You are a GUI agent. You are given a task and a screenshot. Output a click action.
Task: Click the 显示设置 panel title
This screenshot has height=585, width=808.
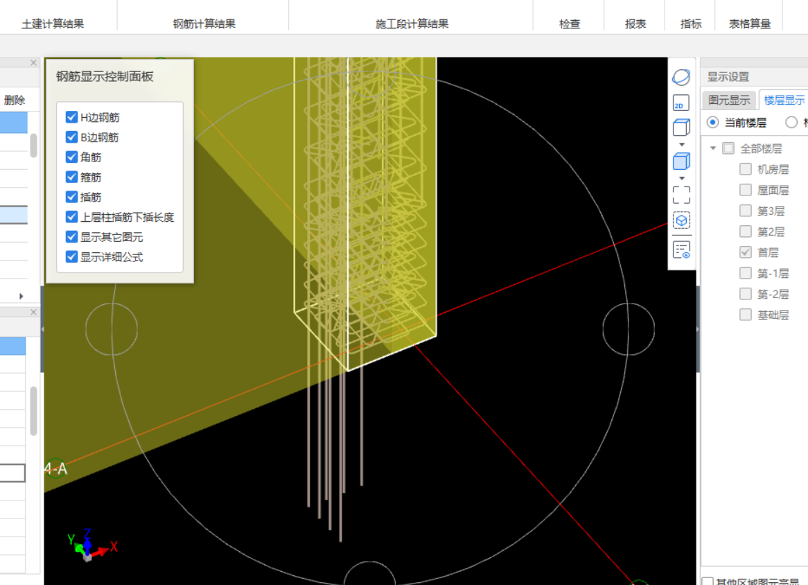point(728,77)
